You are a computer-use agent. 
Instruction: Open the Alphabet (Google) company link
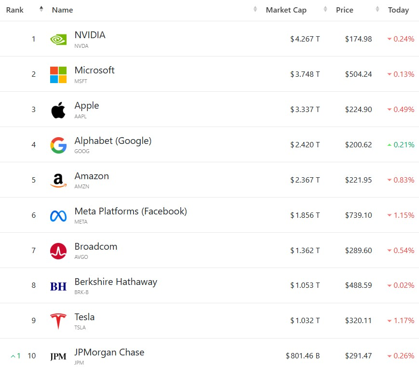pos(113,141)
